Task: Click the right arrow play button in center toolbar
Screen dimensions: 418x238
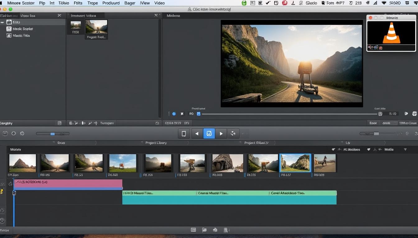Action: click(x=221, y=134)
